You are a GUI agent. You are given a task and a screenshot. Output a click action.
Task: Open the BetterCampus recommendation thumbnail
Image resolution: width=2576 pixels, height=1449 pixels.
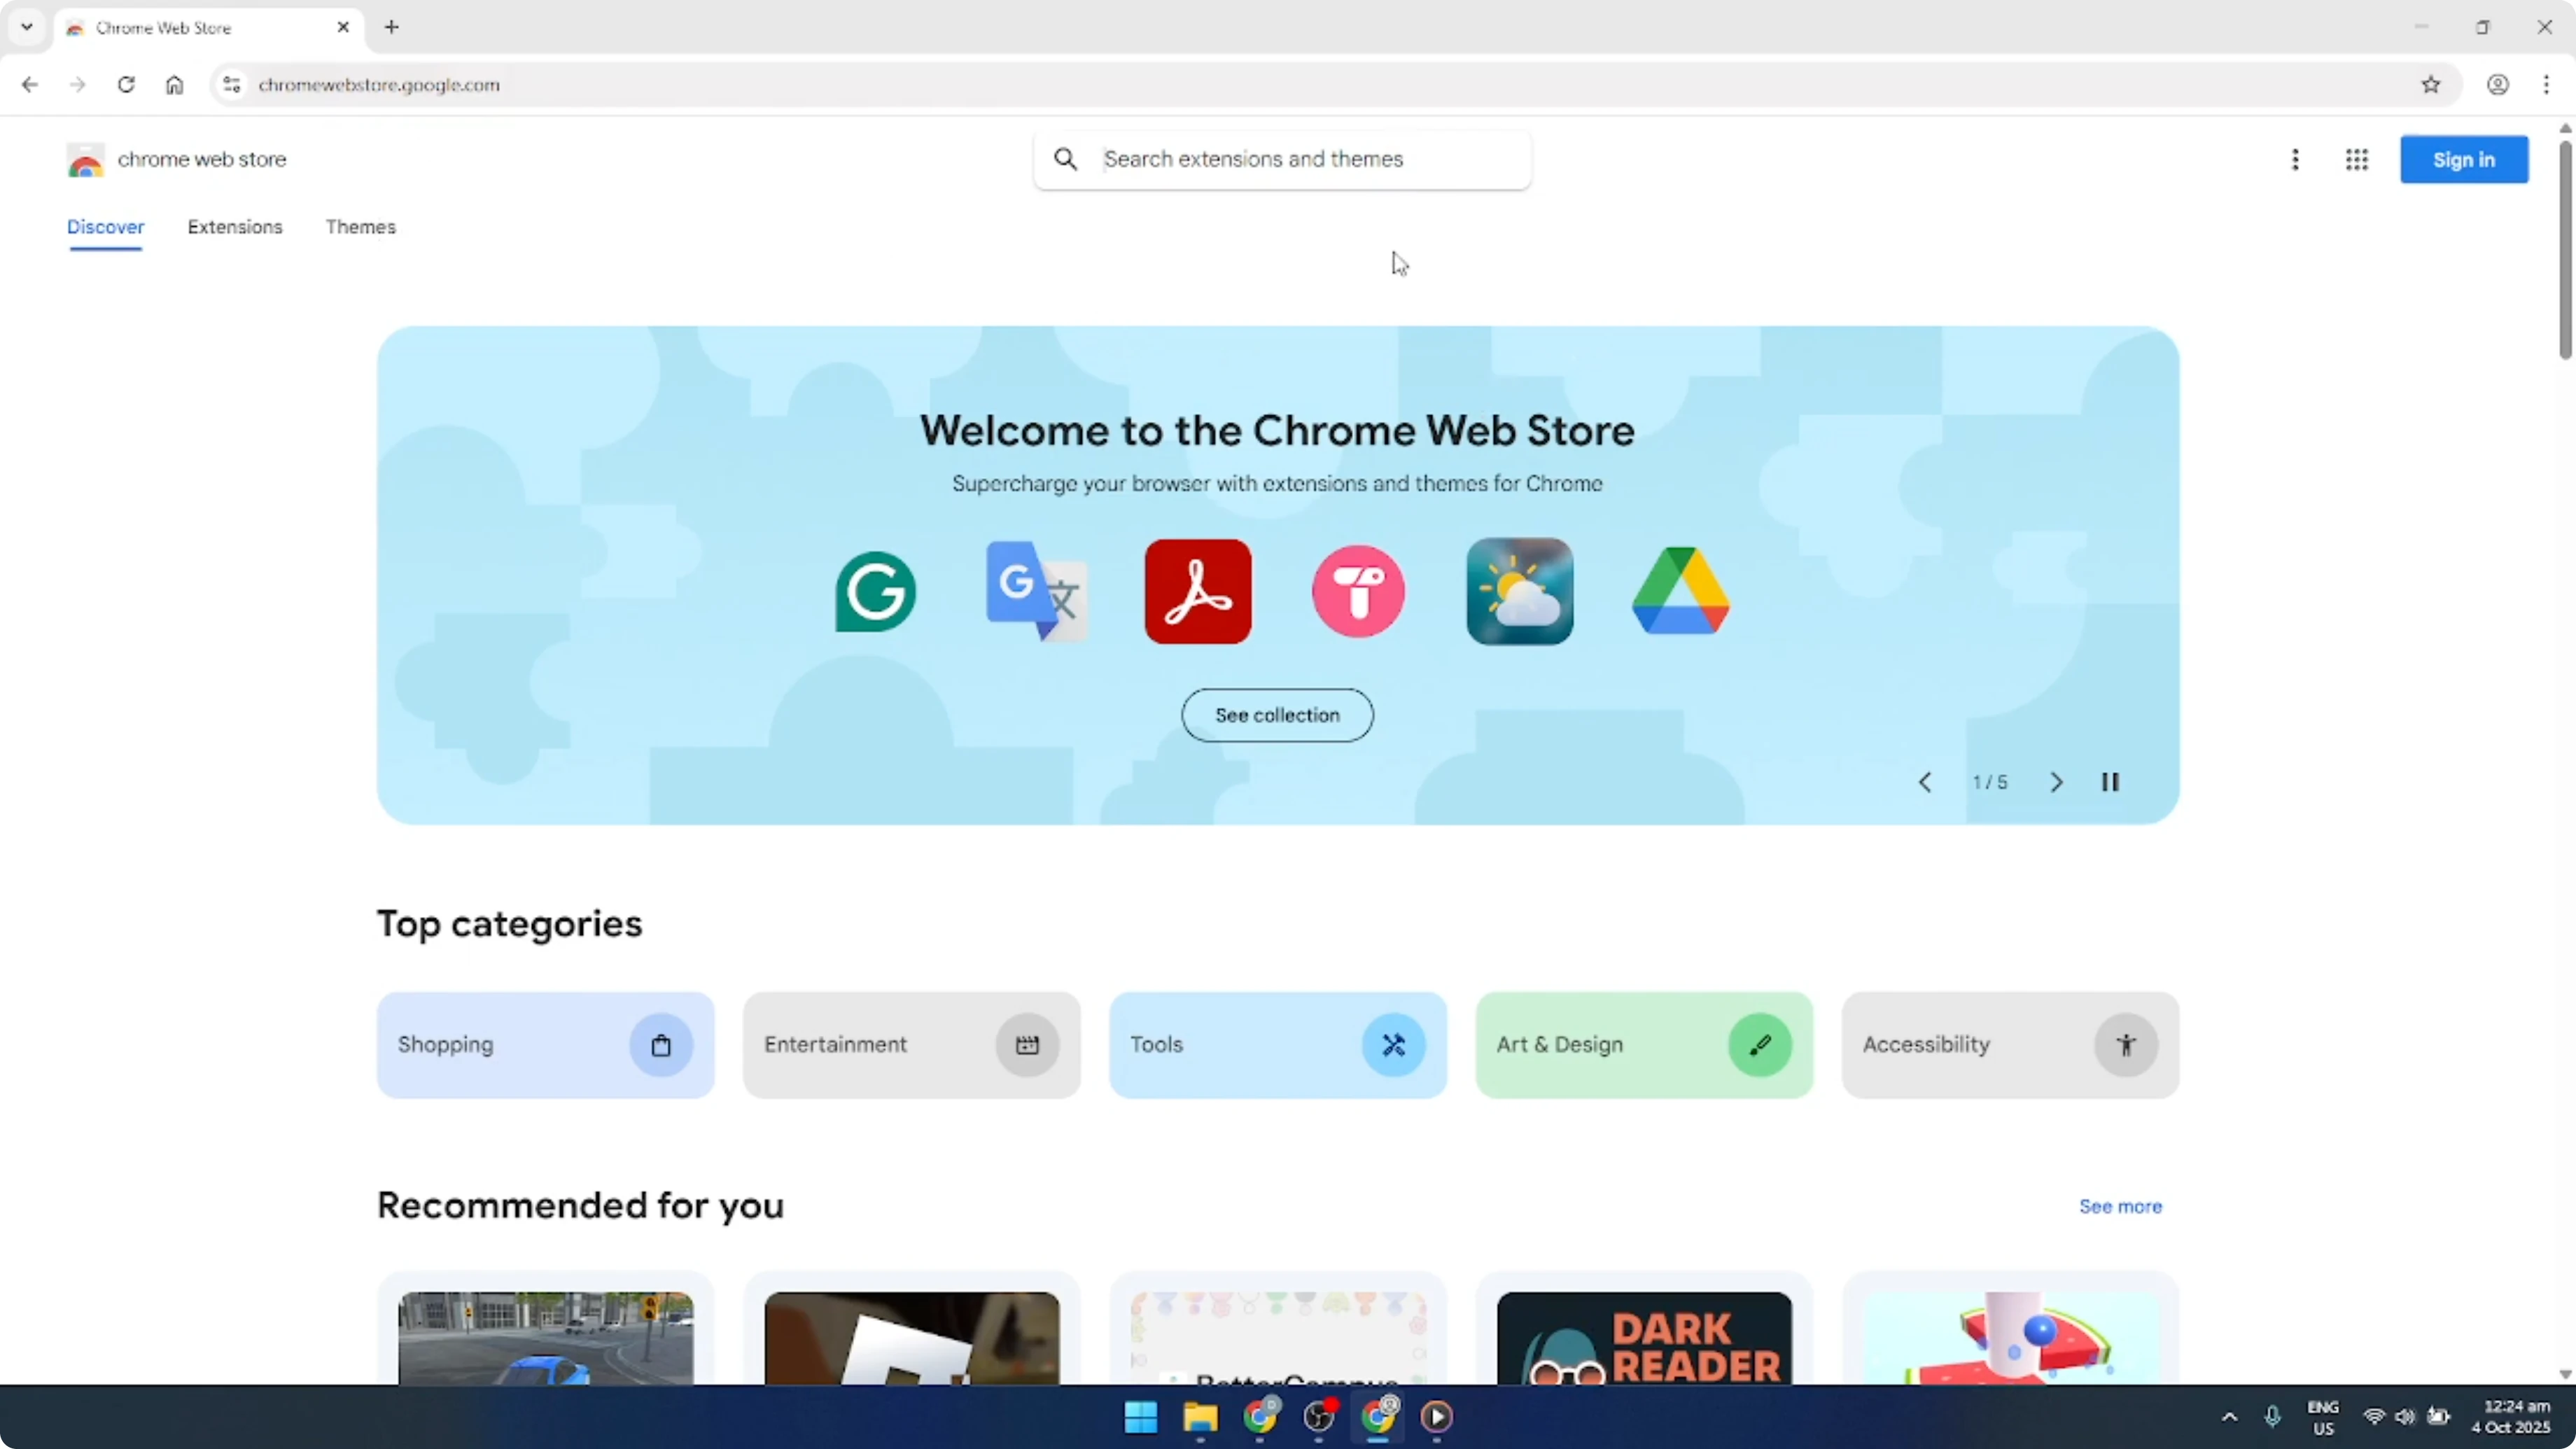click(x=1278, y=1338)
